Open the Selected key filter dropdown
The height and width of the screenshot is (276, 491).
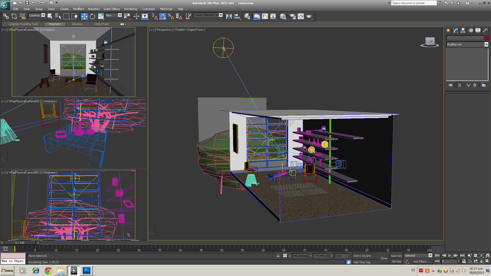click(430, 256)
